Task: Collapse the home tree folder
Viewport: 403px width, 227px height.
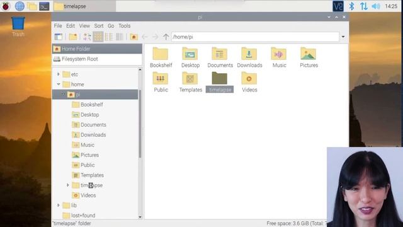Action: coord(59,84)
